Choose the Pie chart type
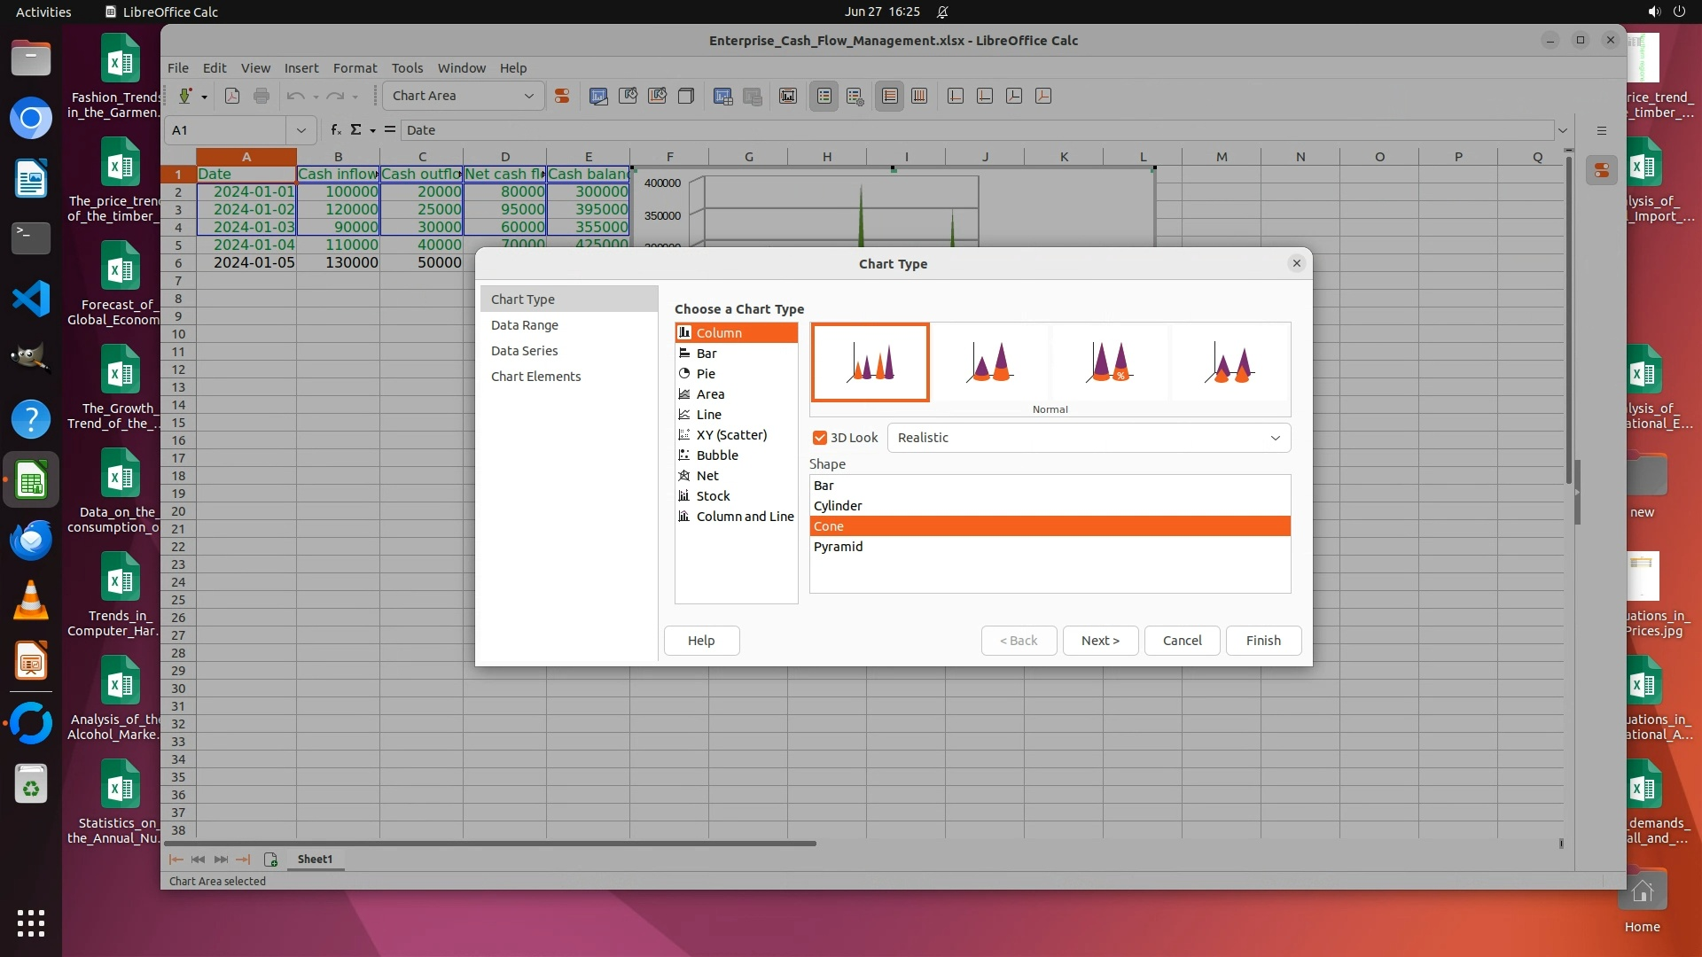 click(x=706, y=374)
